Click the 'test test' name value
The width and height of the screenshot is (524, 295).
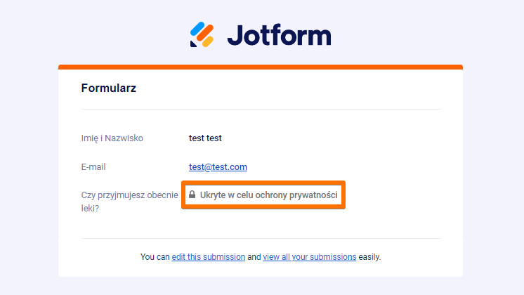205,138
